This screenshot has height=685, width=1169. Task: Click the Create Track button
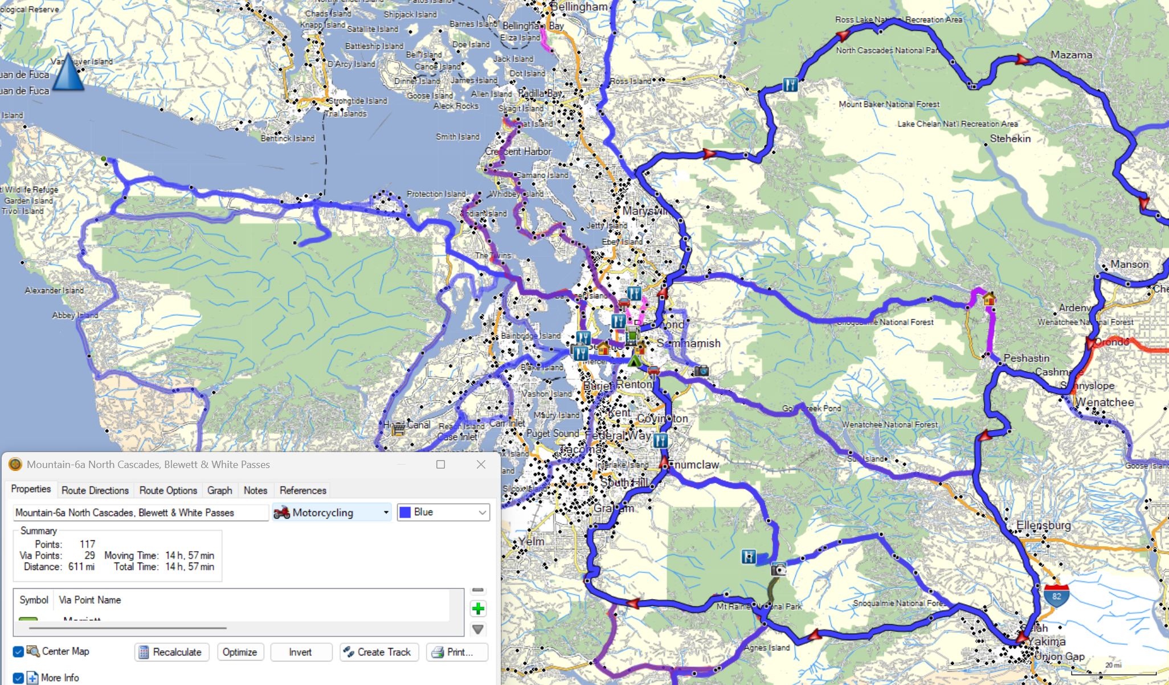(x=379, y=652)
